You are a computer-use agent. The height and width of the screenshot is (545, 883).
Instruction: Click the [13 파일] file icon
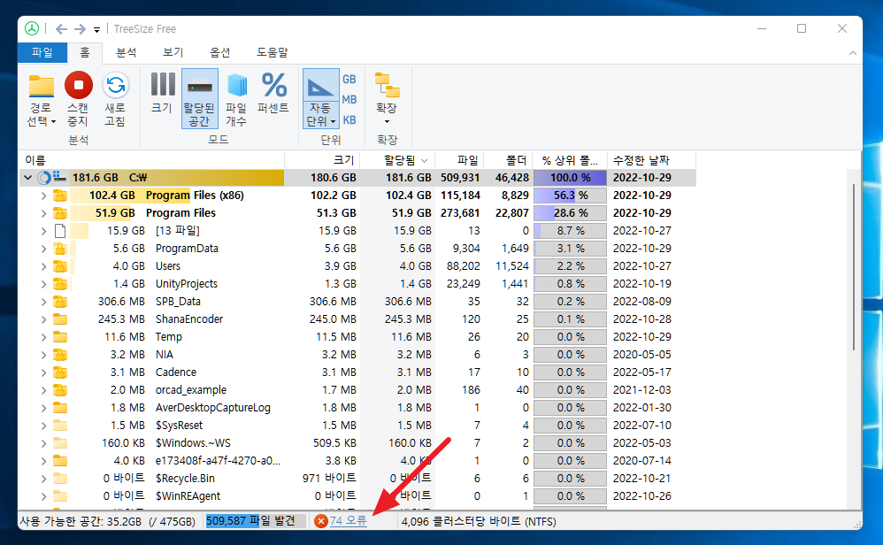pos(60,231)
